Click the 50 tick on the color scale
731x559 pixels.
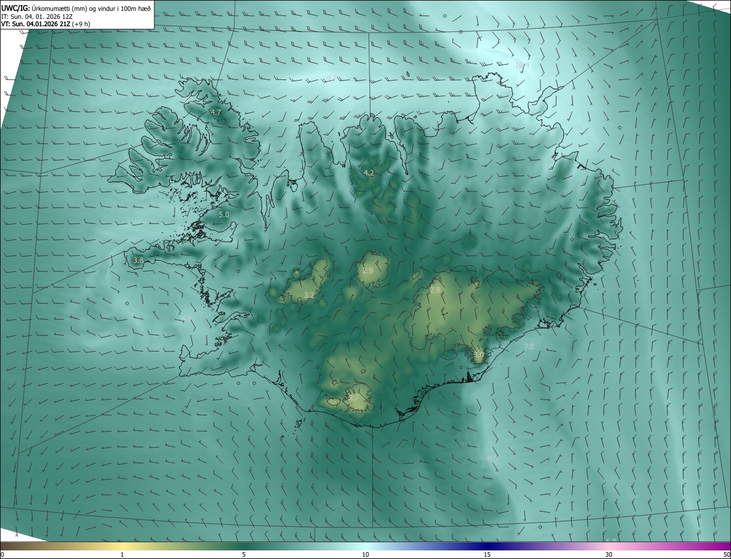[727, 554]
